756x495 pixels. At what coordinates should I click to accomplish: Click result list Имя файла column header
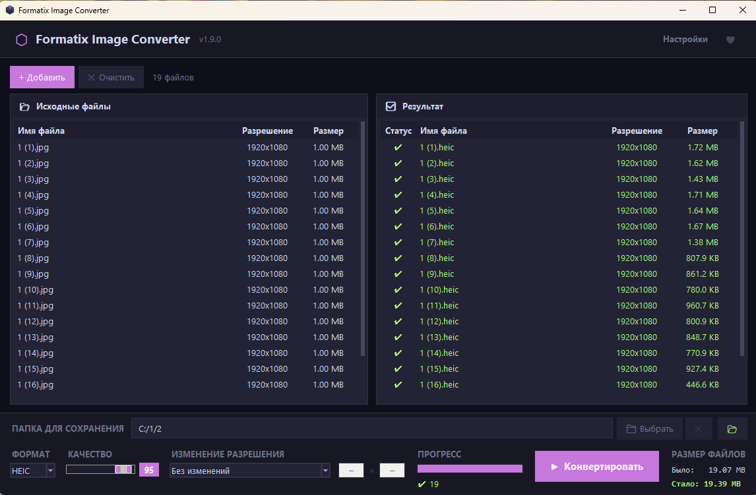pyautogui.click(x=443, y=131)
